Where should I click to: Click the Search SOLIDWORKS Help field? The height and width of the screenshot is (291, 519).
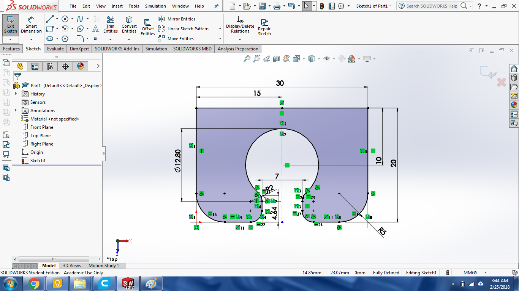click(x=433, y=6)
